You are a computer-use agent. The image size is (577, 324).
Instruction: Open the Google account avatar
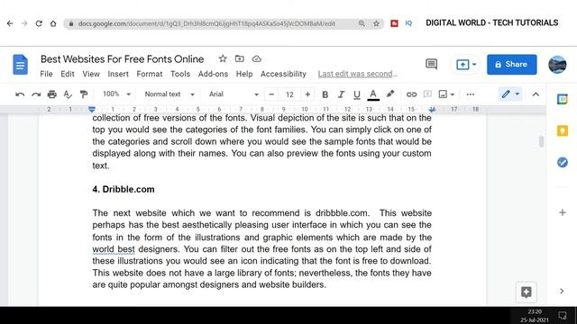tap(557, 65)
